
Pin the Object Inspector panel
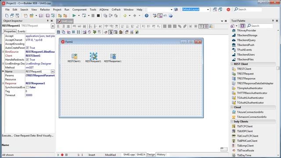click(x=48, y=21)
